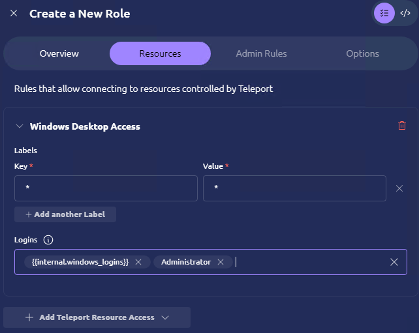This screenshot has height=333, width=419.
Task: Click the label Key input field
Action: coord(106,188)
